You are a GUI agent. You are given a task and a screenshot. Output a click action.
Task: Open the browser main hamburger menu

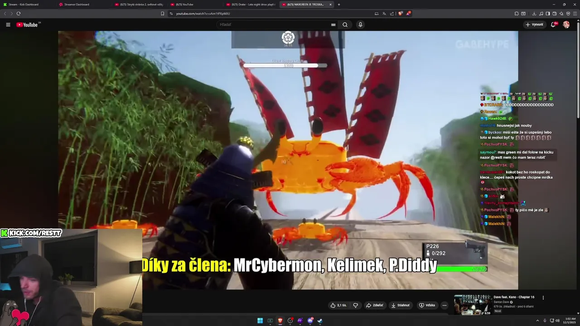(575, 14)
